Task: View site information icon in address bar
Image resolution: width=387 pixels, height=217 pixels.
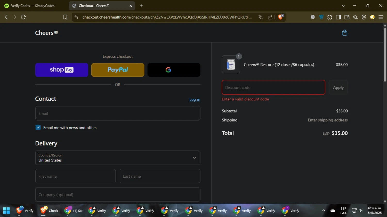Action: click(x=76, y=17)
